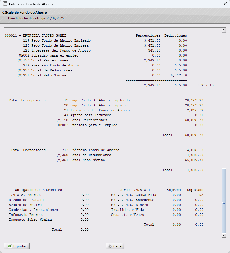Click the vertical scrollbar thumb
The image size is (230, 253).
(x=224, y=201)
